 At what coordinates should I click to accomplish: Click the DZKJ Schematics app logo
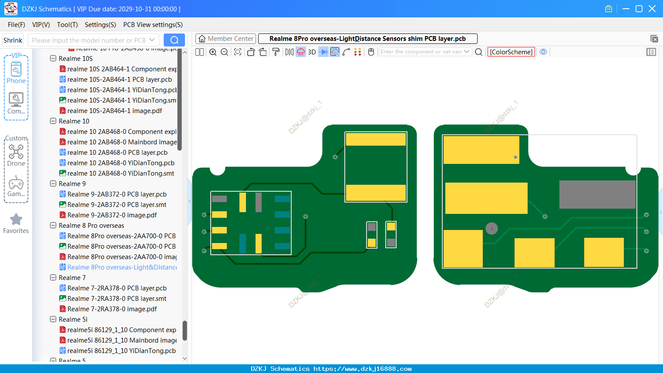tap(10, 9)
